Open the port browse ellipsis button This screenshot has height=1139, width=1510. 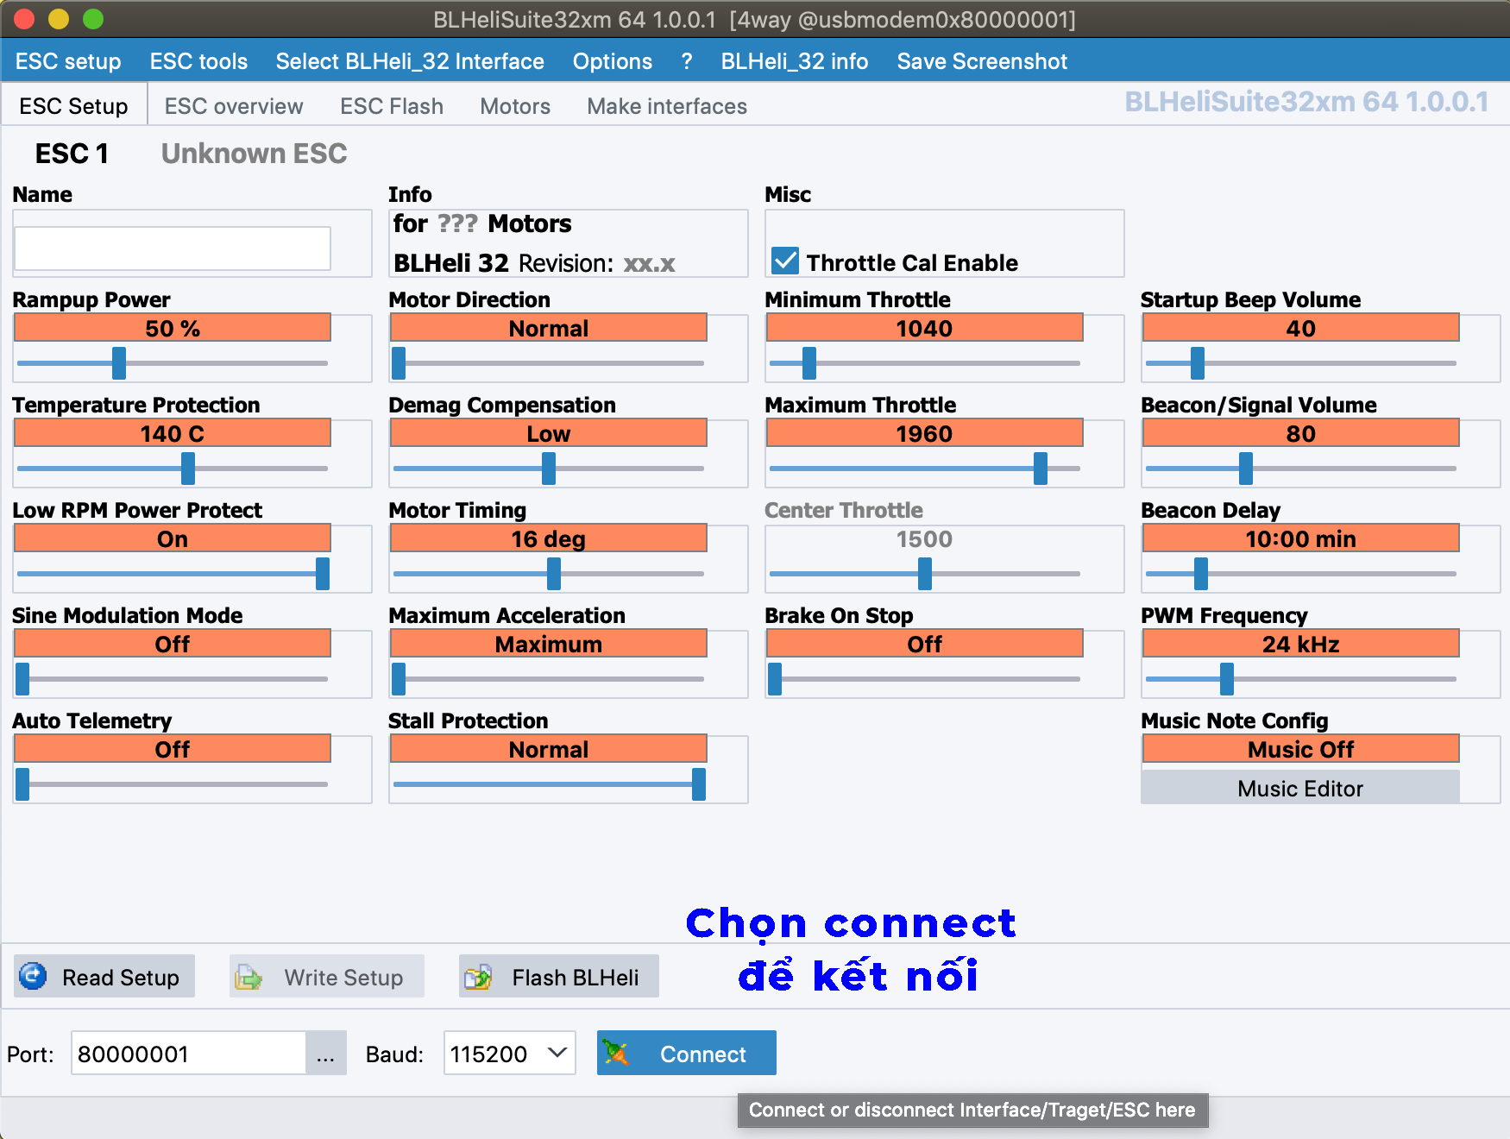click(x=325, y=1053)
